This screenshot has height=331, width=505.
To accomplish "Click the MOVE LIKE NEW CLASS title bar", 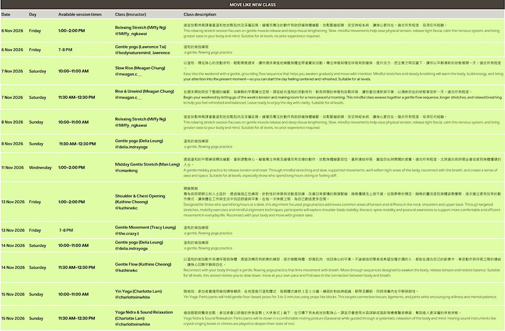I will (252, 4).
